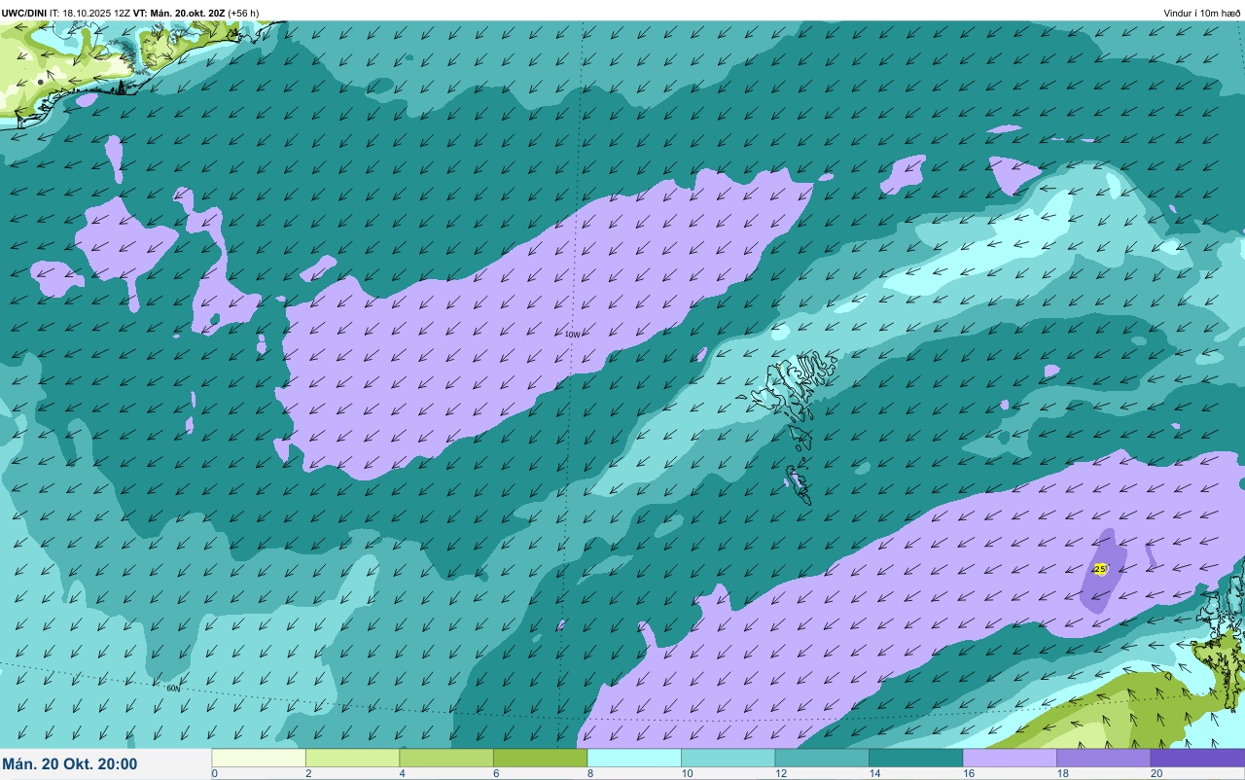Screen dimensions: 1245x780
Task: Click the 60N latitude label
Action: pos(173,689)
